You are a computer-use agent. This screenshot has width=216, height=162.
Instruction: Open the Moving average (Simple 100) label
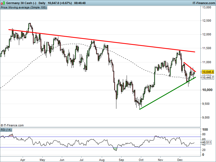click(28, 8)
